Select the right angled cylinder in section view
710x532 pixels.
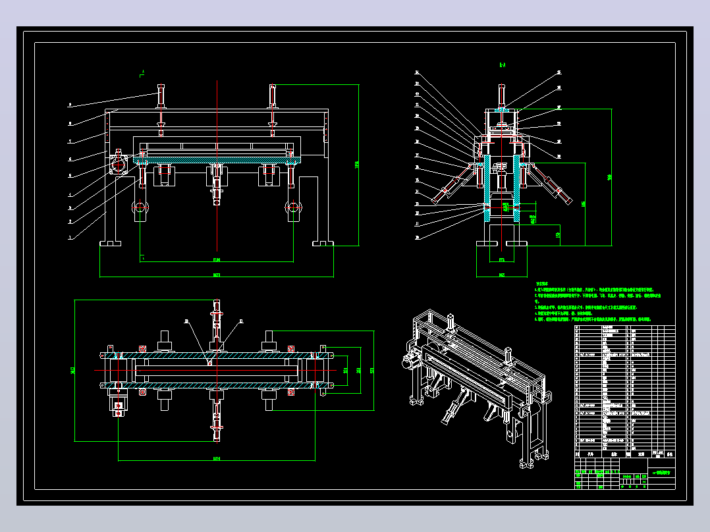click(550, 185)
